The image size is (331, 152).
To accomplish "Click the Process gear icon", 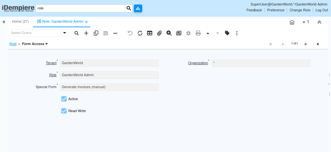I will 188,33.
